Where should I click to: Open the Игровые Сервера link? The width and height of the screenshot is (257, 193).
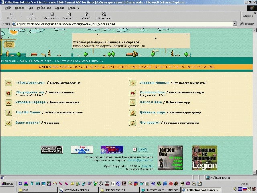(x=31, y=102)
